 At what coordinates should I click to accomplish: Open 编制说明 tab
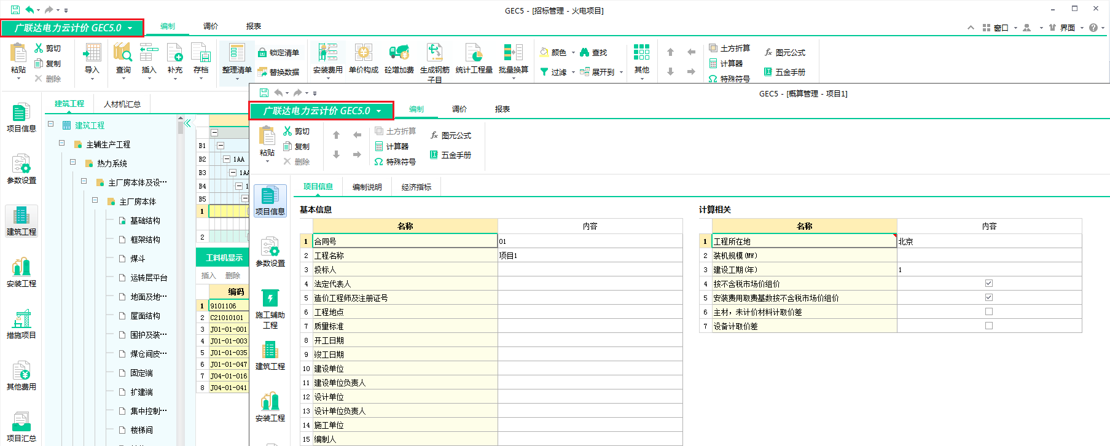click(x=367, y=187)
